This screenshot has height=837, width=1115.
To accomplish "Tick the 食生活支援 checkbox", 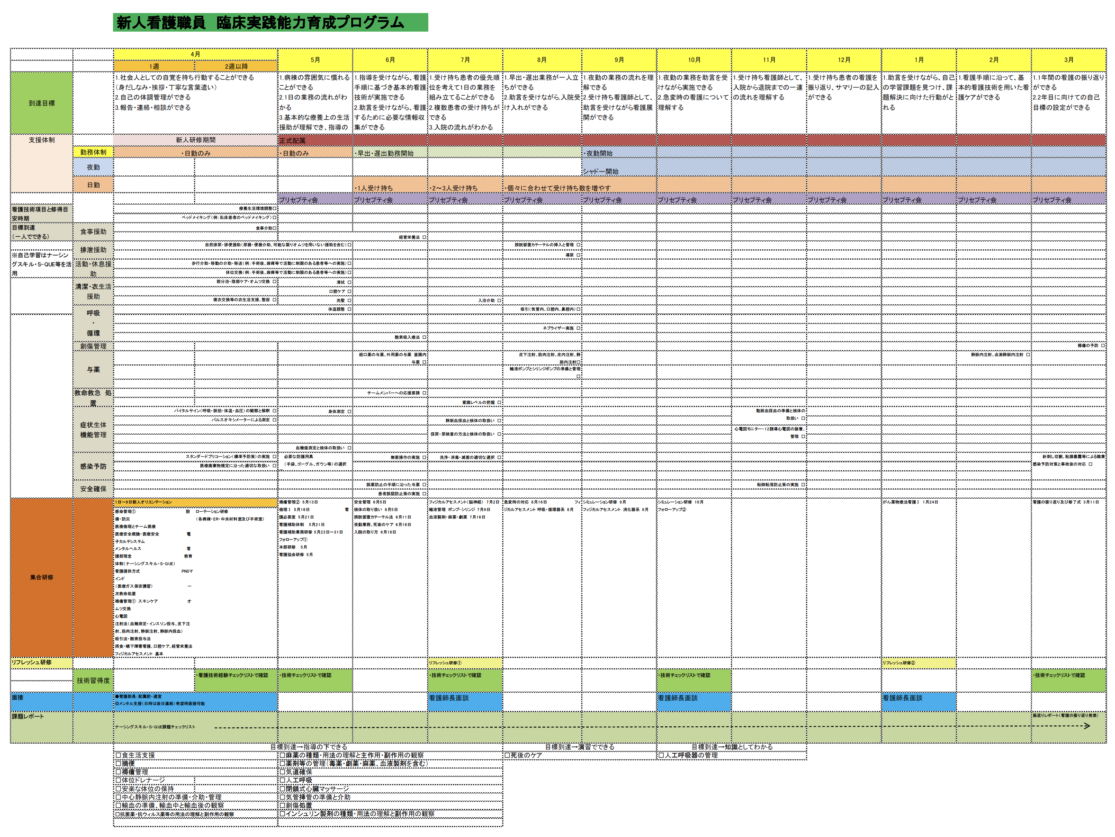I will pos(118,755).
